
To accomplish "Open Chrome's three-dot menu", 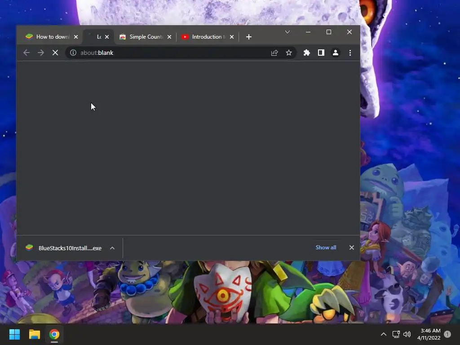I will pos(350,53).
